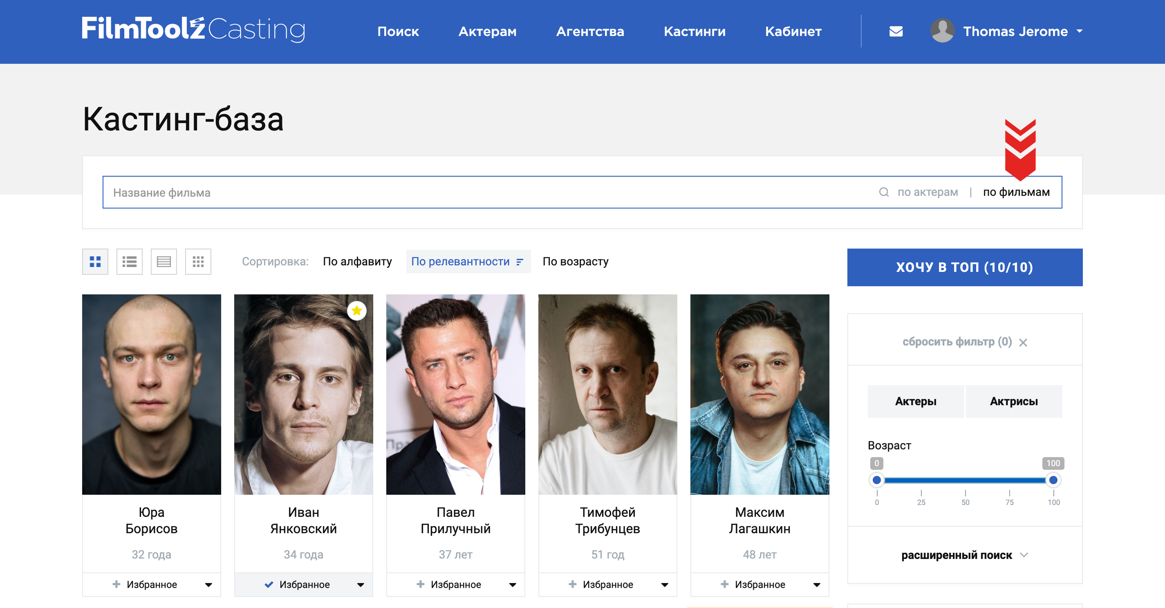The image size is (1165, 608).
Task: Select search mode по фильмам
Action: click(1016, 192)
